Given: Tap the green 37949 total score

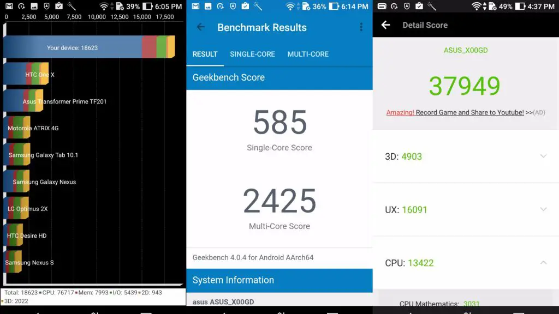Looking at the screenshot, I should 465,86.
